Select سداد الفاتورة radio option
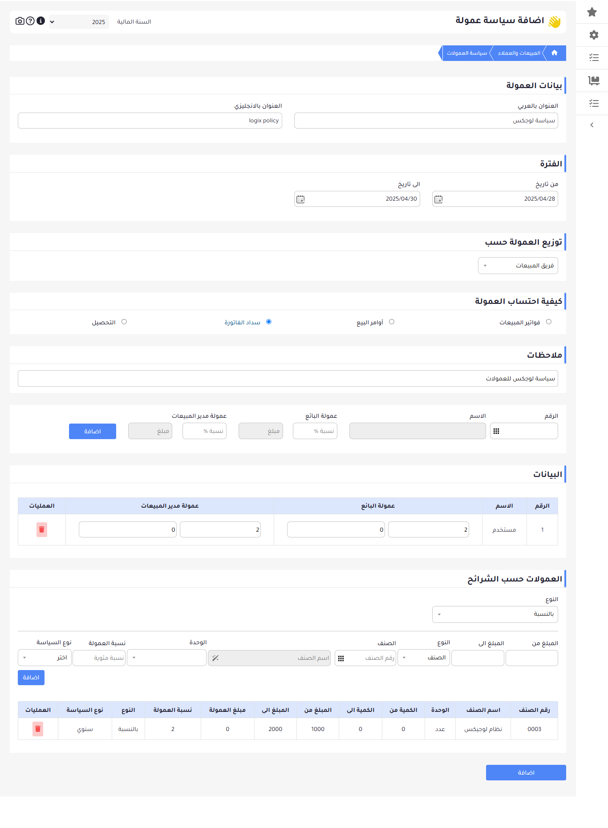Screen dimensions: 608x828 pyautogui.click(x=269, y=322)
